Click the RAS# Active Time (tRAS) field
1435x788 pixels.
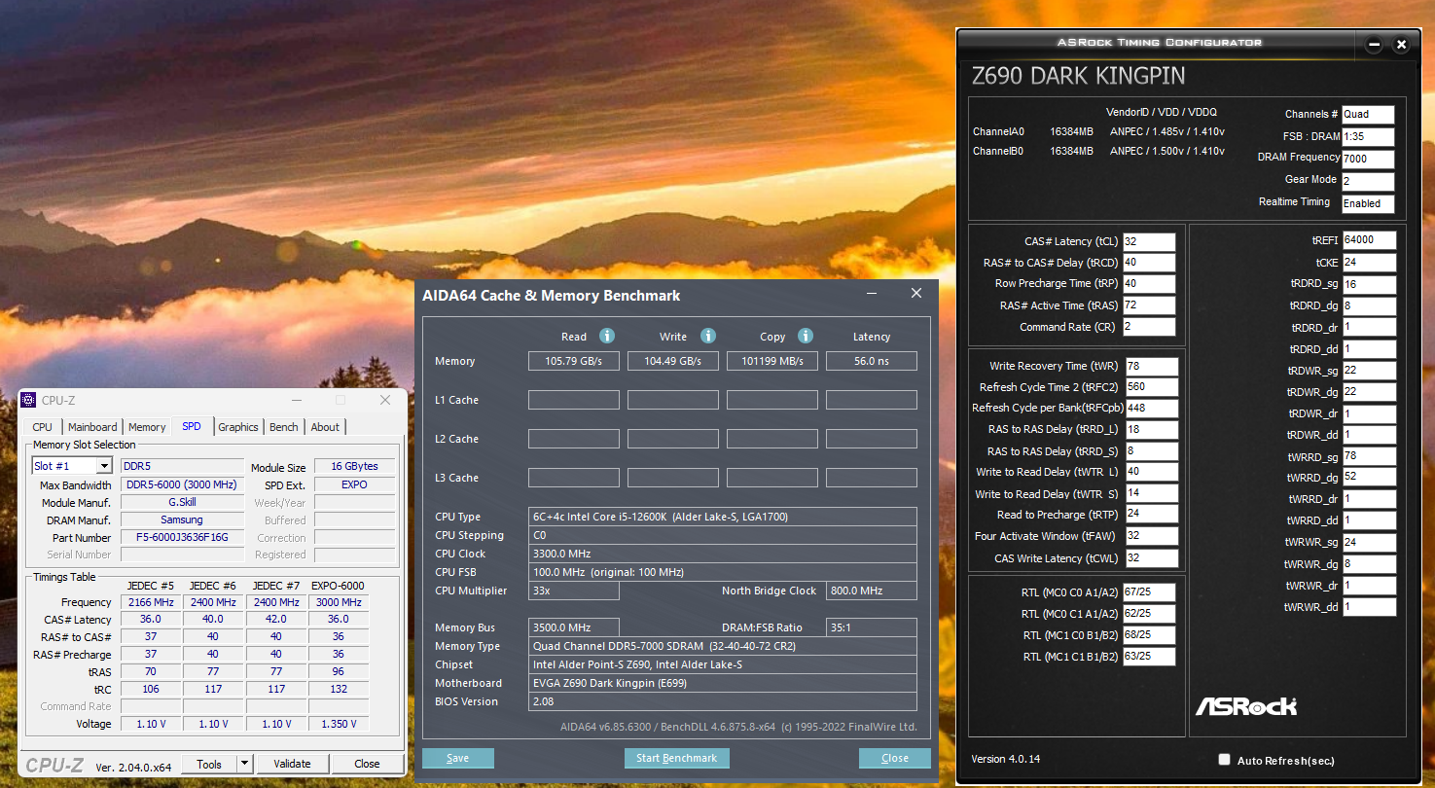(x=1149, y=305)
